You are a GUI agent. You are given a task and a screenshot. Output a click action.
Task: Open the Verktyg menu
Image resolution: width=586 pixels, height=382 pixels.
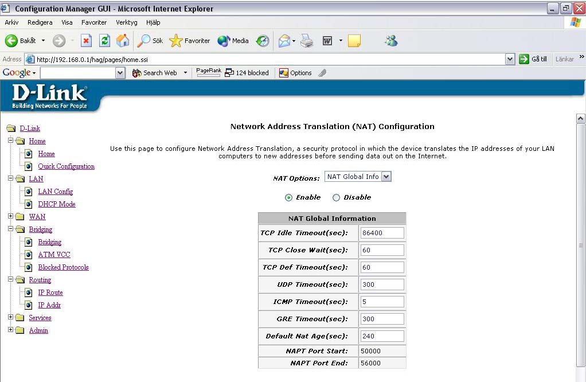(x=127, y=22)
